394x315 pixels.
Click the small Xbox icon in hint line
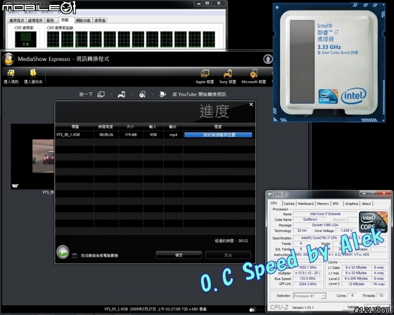coord(142,95)
